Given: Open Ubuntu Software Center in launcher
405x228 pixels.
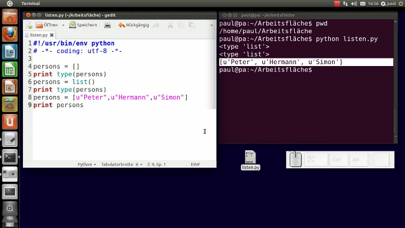Looking at the screenshot, I should click(10, 104).
